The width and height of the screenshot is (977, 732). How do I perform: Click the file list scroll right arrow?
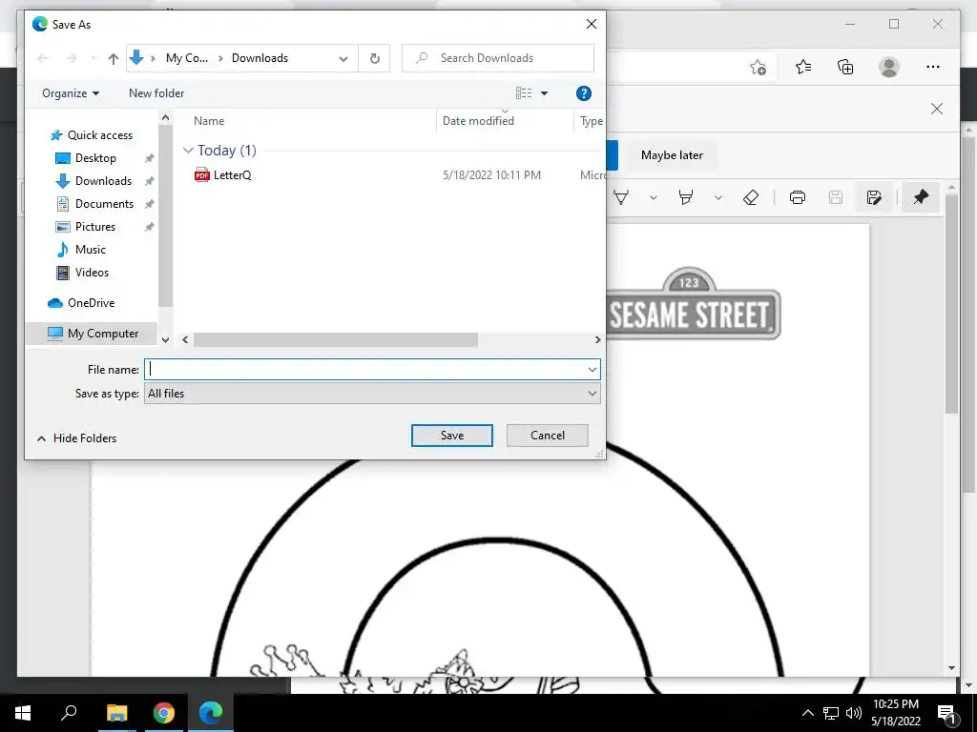coord(597,340)
